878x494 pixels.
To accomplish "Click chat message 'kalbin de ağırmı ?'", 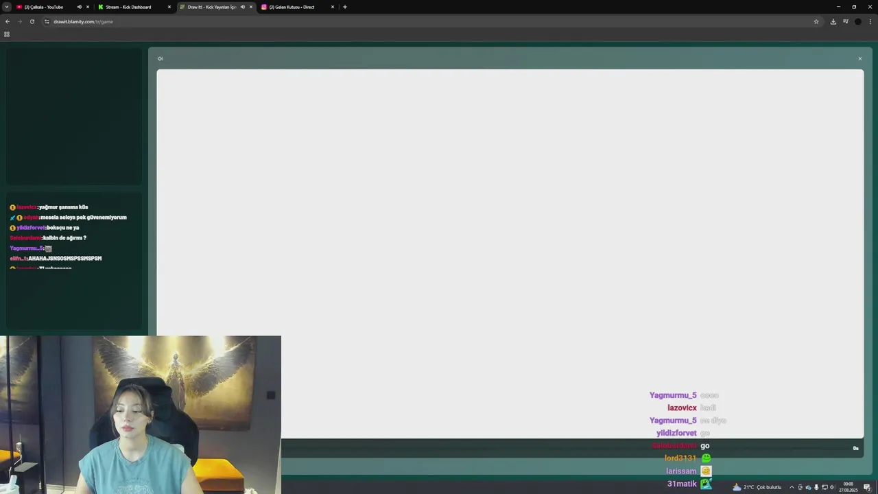I will 64,238.
